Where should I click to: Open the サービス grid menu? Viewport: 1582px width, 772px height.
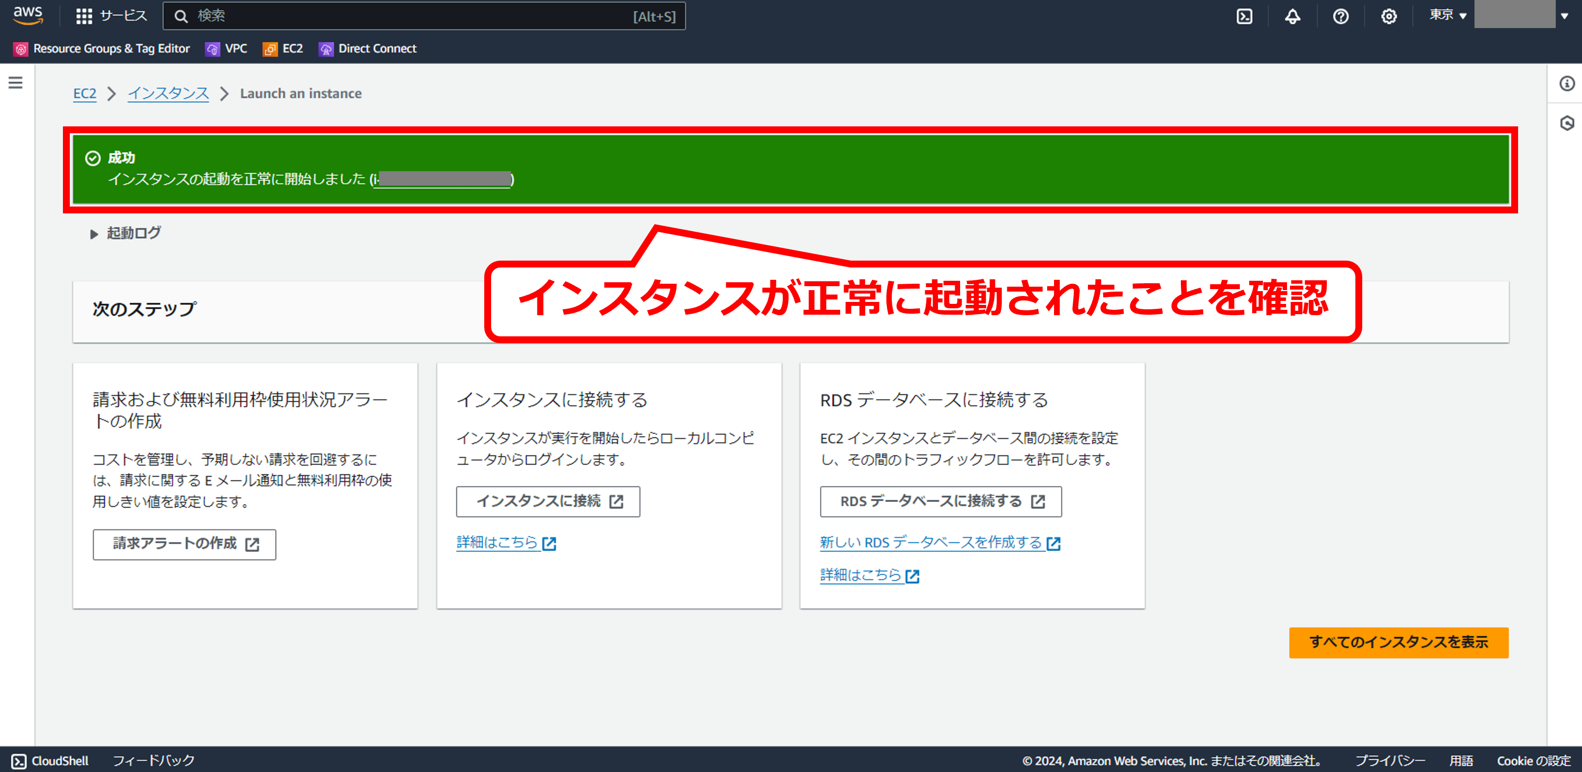pyautogui.click(x=111, y=16)
